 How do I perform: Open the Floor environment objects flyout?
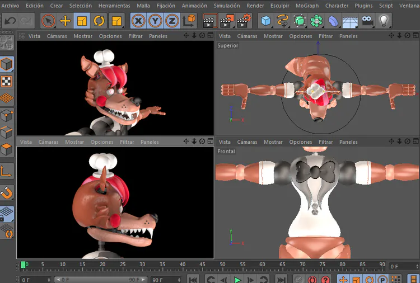[350, 21]
